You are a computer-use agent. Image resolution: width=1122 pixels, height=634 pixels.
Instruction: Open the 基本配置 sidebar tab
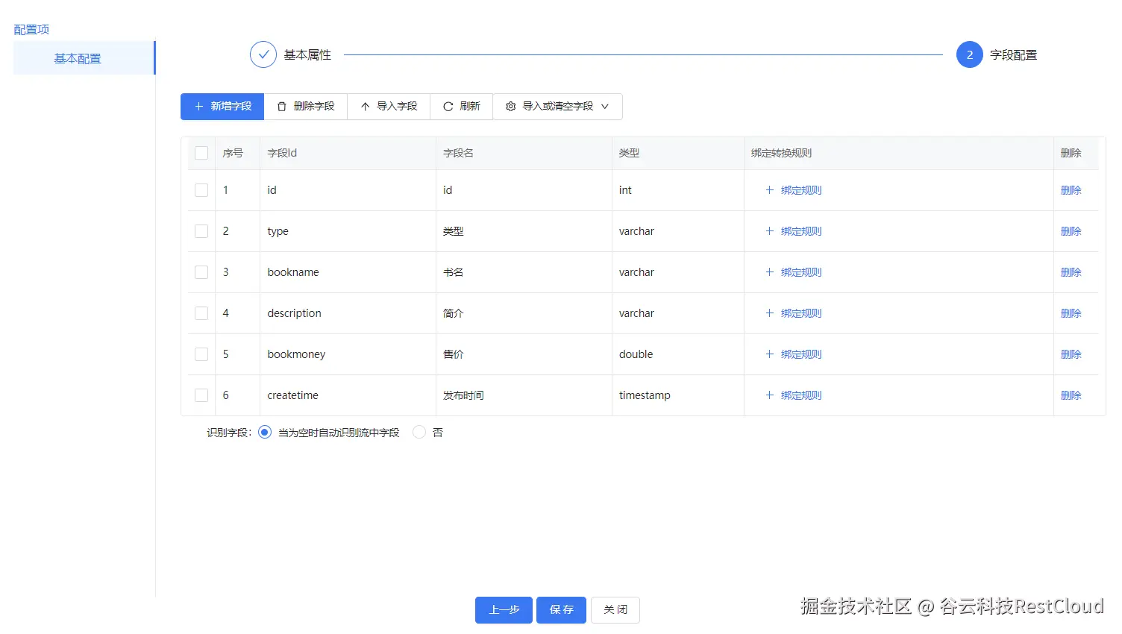(x=84, y=58)
